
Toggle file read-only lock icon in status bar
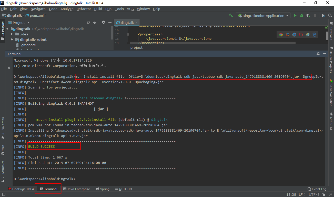[x=323, y=195]
